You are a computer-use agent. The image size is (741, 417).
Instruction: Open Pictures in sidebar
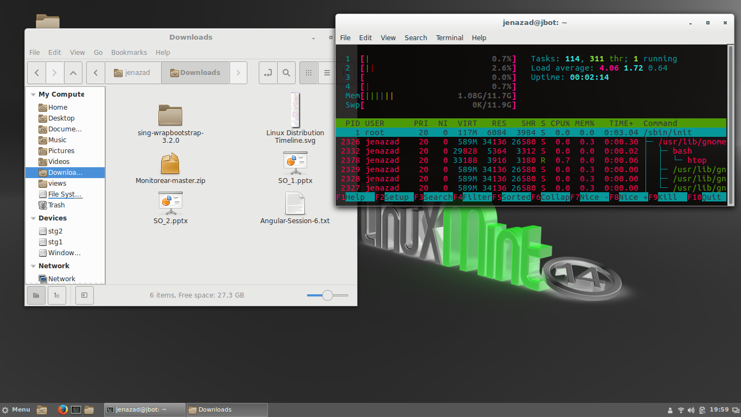tap(65, 151)
